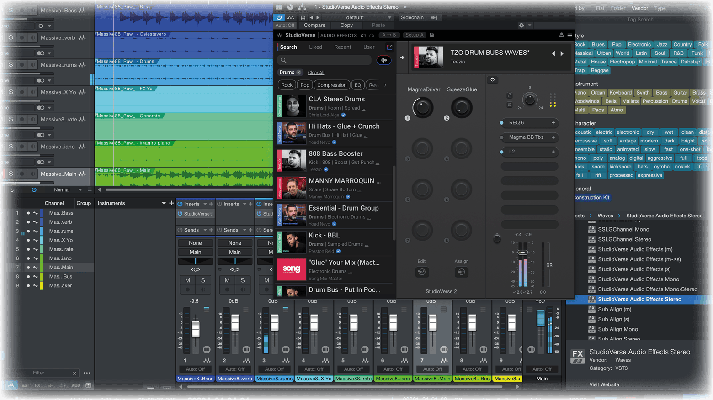Screen dimensions: 713x400
Task: Click the arrow icon left of chain thumbnail
Action: point(402,58)
